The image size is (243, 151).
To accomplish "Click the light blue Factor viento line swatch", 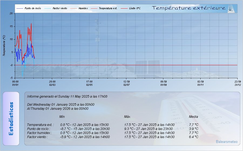I will [48, 8].
